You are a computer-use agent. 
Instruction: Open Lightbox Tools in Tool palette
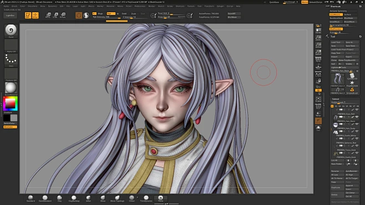pos(344,68)
